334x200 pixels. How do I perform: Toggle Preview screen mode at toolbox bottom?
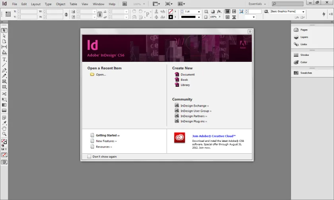point(4,162)
